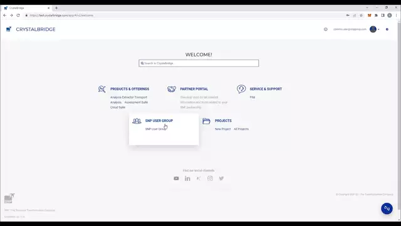Open the Service & Support heading

266,89
